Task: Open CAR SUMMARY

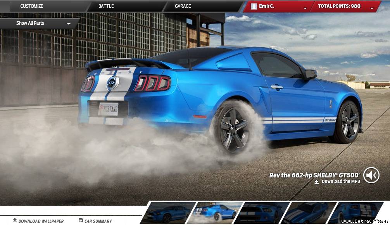Action: (98, 221)
